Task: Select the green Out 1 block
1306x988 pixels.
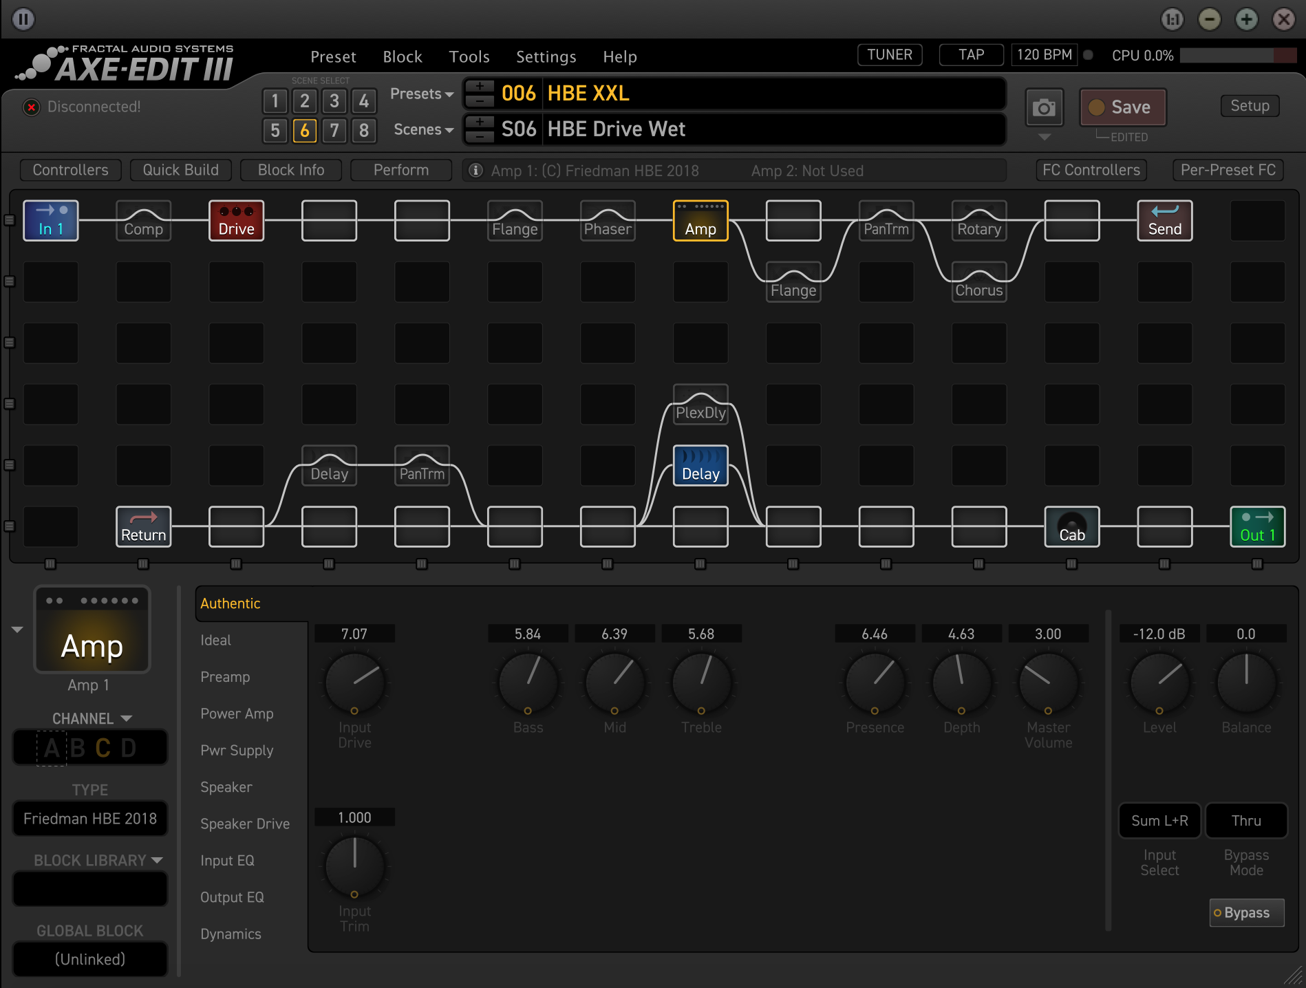Action: 1258,527
